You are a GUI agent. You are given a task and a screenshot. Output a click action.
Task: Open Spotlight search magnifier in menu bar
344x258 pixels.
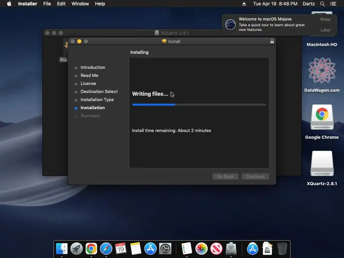click(322, 4)
